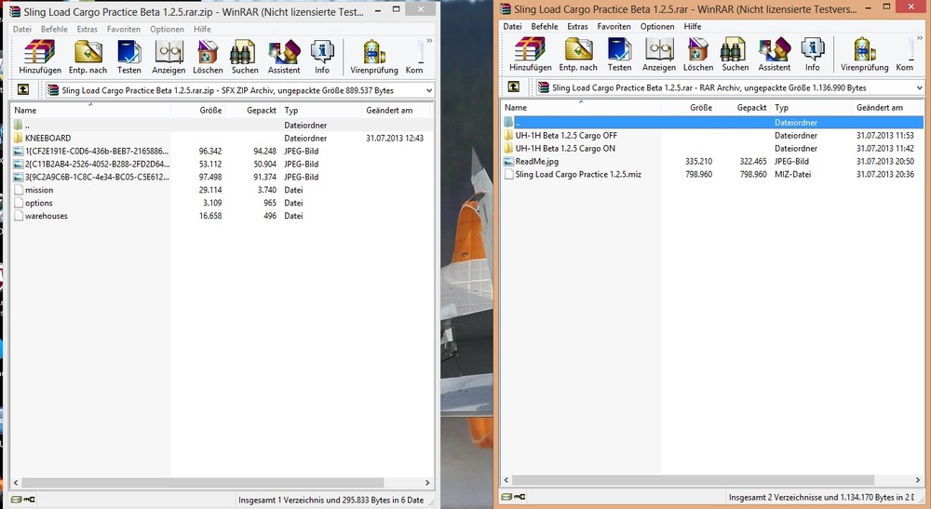The width and height of the screenshot is (931, 509).
Task: Click horizontal scrollbar in left window
Action: pos(203,483)
